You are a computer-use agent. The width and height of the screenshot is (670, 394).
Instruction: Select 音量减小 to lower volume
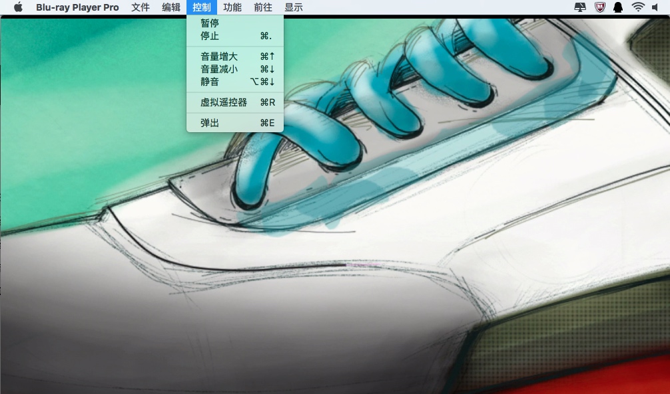click(219, 69)
